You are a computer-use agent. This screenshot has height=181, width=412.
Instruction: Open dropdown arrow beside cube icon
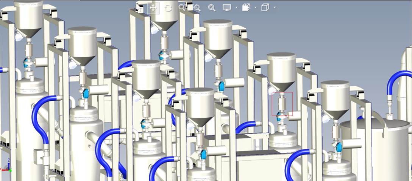[x=275, y=8]
